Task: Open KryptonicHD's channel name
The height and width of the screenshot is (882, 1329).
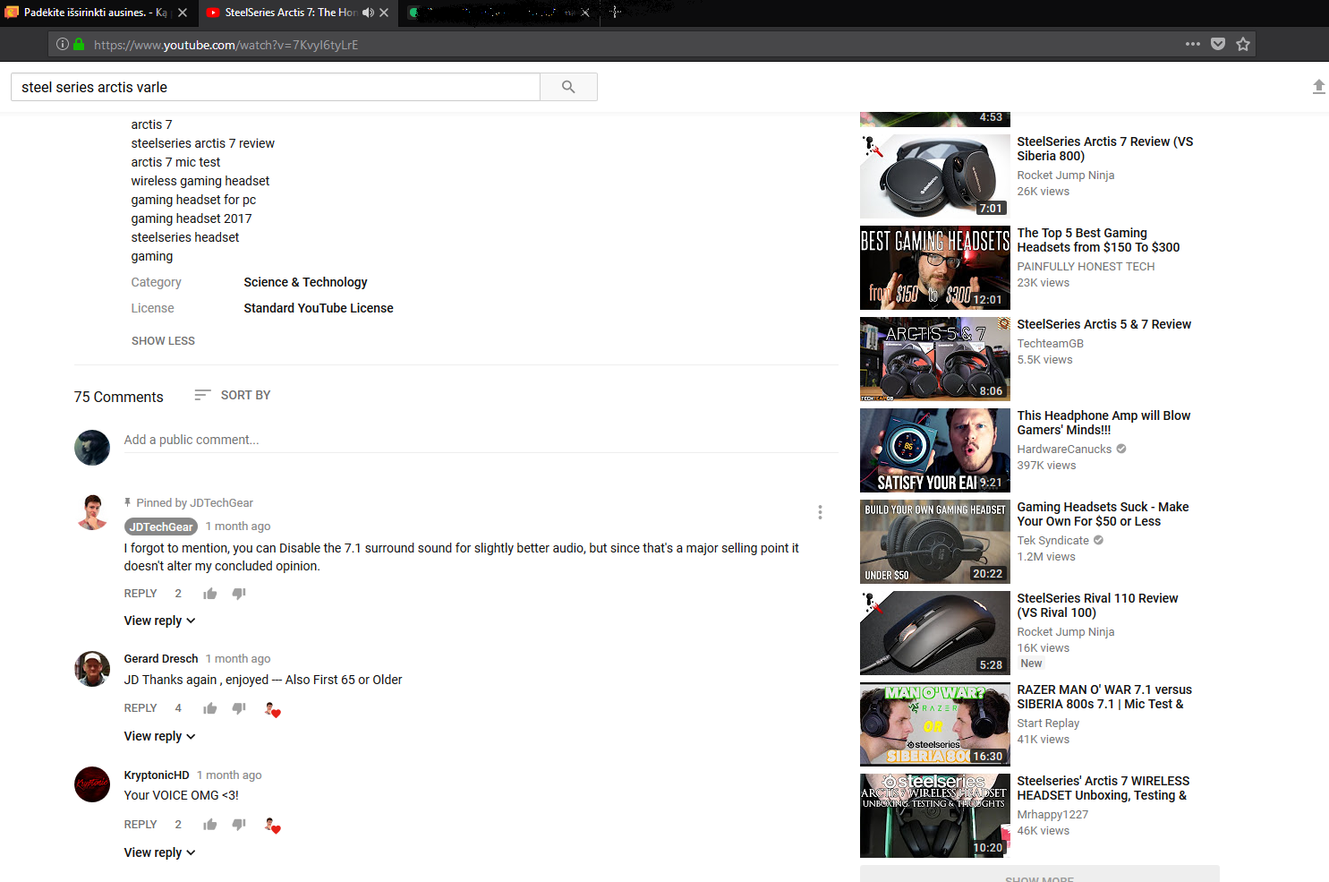Action: click(157, 775)
